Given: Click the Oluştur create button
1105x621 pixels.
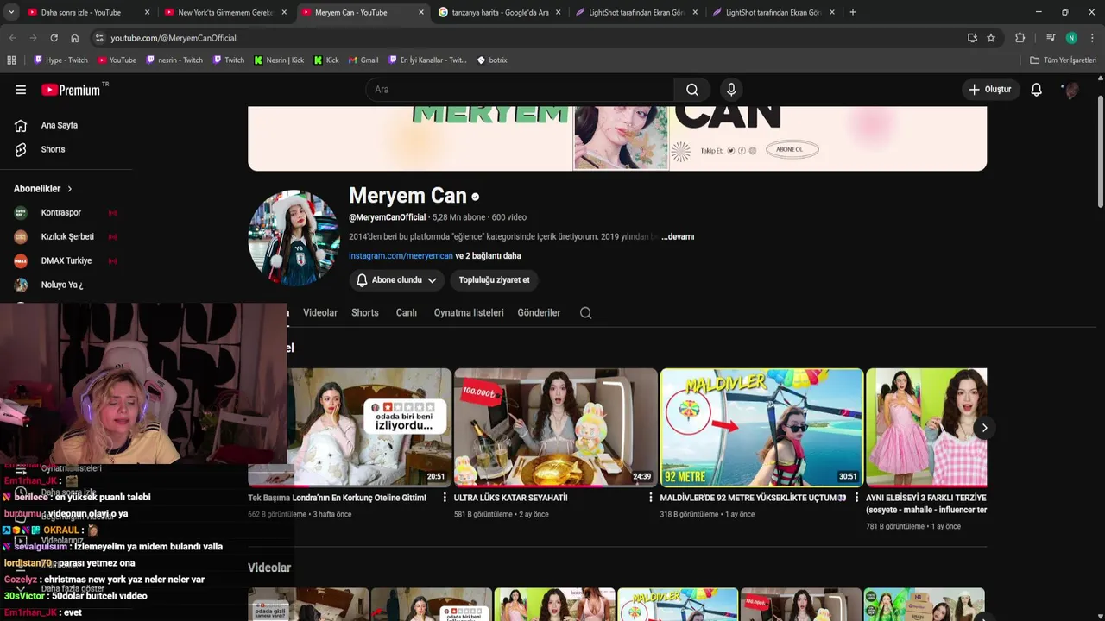Looking at the screenshot, I should pyautogui.click(x=990, y=90).
